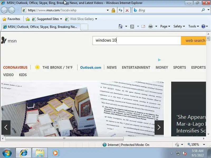Screen dimensions: 211x158
Task: Show next slide in news carousel
Action: point(159,127)
